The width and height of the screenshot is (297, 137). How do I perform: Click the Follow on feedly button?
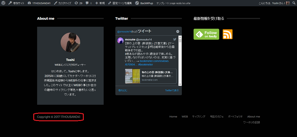coord(206,34)
